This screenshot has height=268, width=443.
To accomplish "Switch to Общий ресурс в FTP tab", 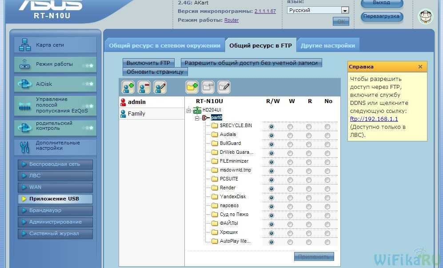I will point(260,45).
